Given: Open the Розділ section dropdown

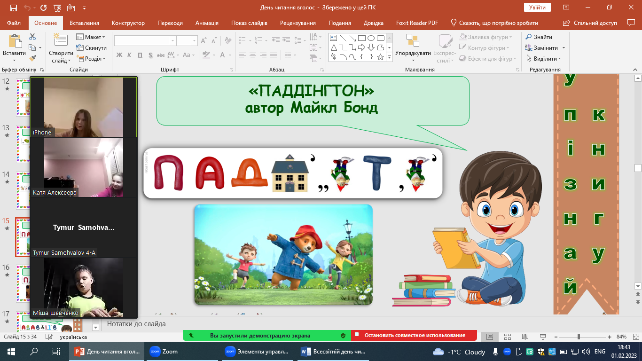Looking at the screenshot, I should coord(91,59).
